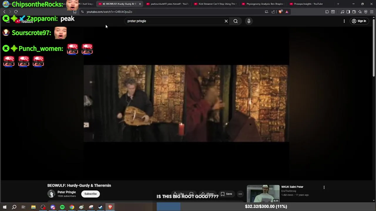This screenshot has width=376, height=211.
Task: Open Leo AI sparkle icon
Action: click(360, 12)
